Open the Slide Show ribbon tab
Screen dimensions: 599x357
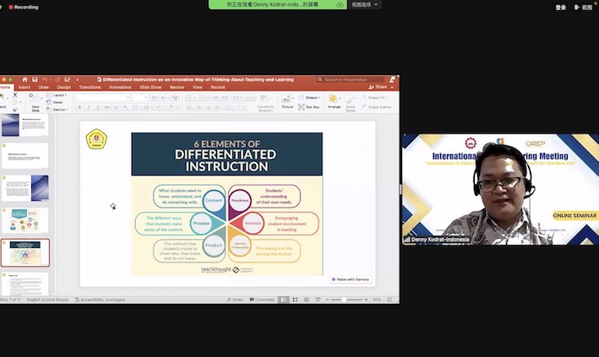tap(150, 87)
